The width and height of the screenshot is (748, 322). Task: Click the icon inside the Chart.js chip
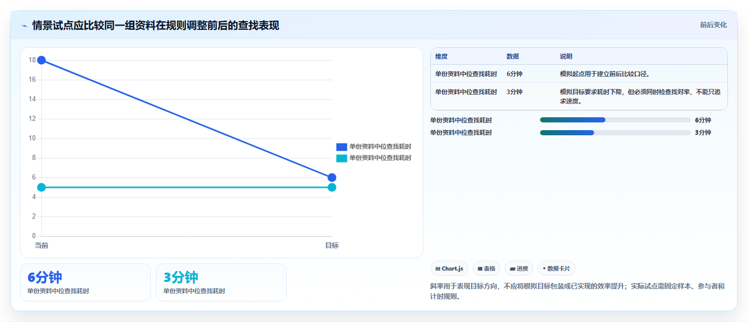438,269
